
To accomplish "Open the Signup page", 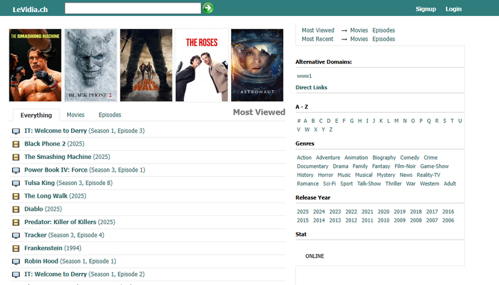I will tap(426, 9).
